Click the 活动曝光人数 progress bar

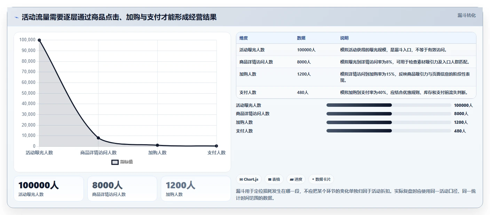pyautogui.click(x=389, y=105)
